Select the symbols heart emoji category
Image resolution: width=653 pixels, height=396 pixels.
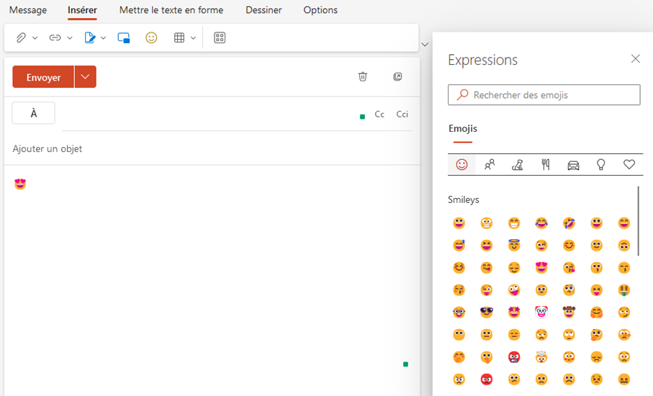[x=629, y=165]
